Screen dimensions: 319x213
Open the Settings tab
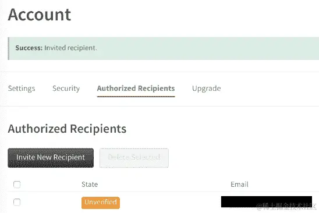(x=22, y=88)
